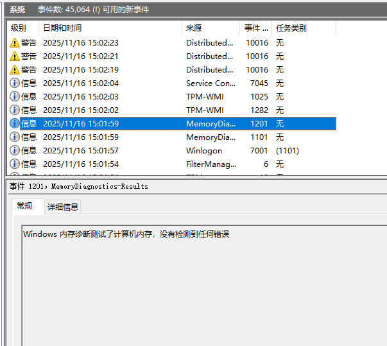
Task: Click info icon of selected 1201 event
Action: click(x=15, y=124)
